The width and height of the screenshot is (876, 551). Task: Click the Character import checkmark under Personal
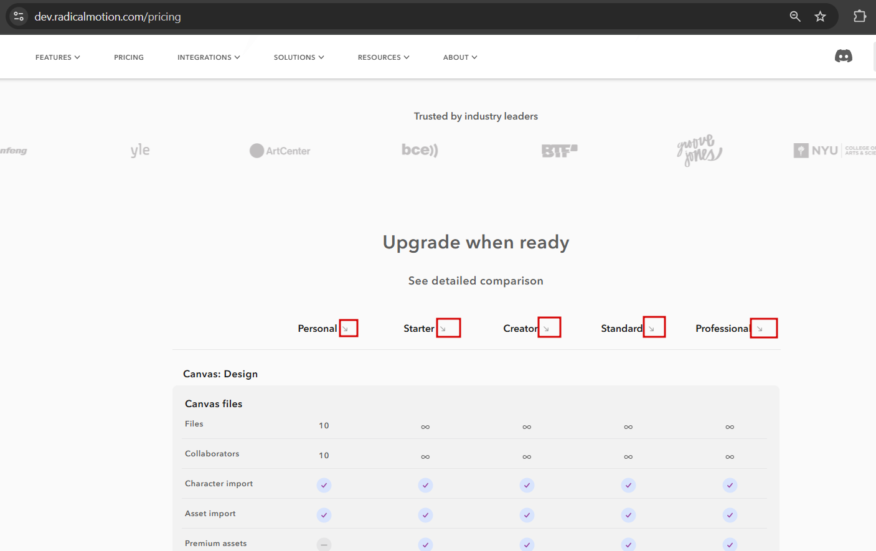point(324,485)
